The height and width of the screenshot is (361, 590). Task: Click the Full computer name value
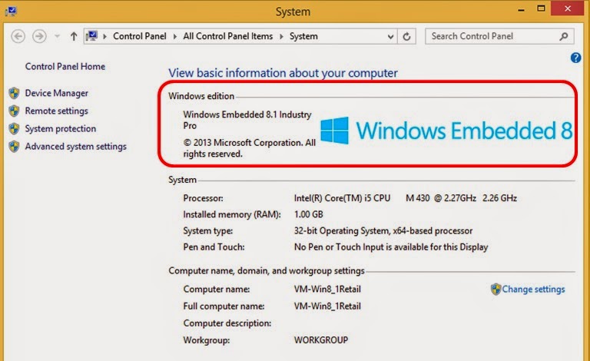pos(327,306)
